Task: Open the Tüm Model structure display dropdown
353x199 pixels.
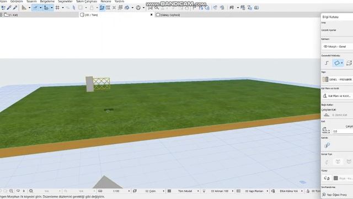Action: tap(185, 191)
